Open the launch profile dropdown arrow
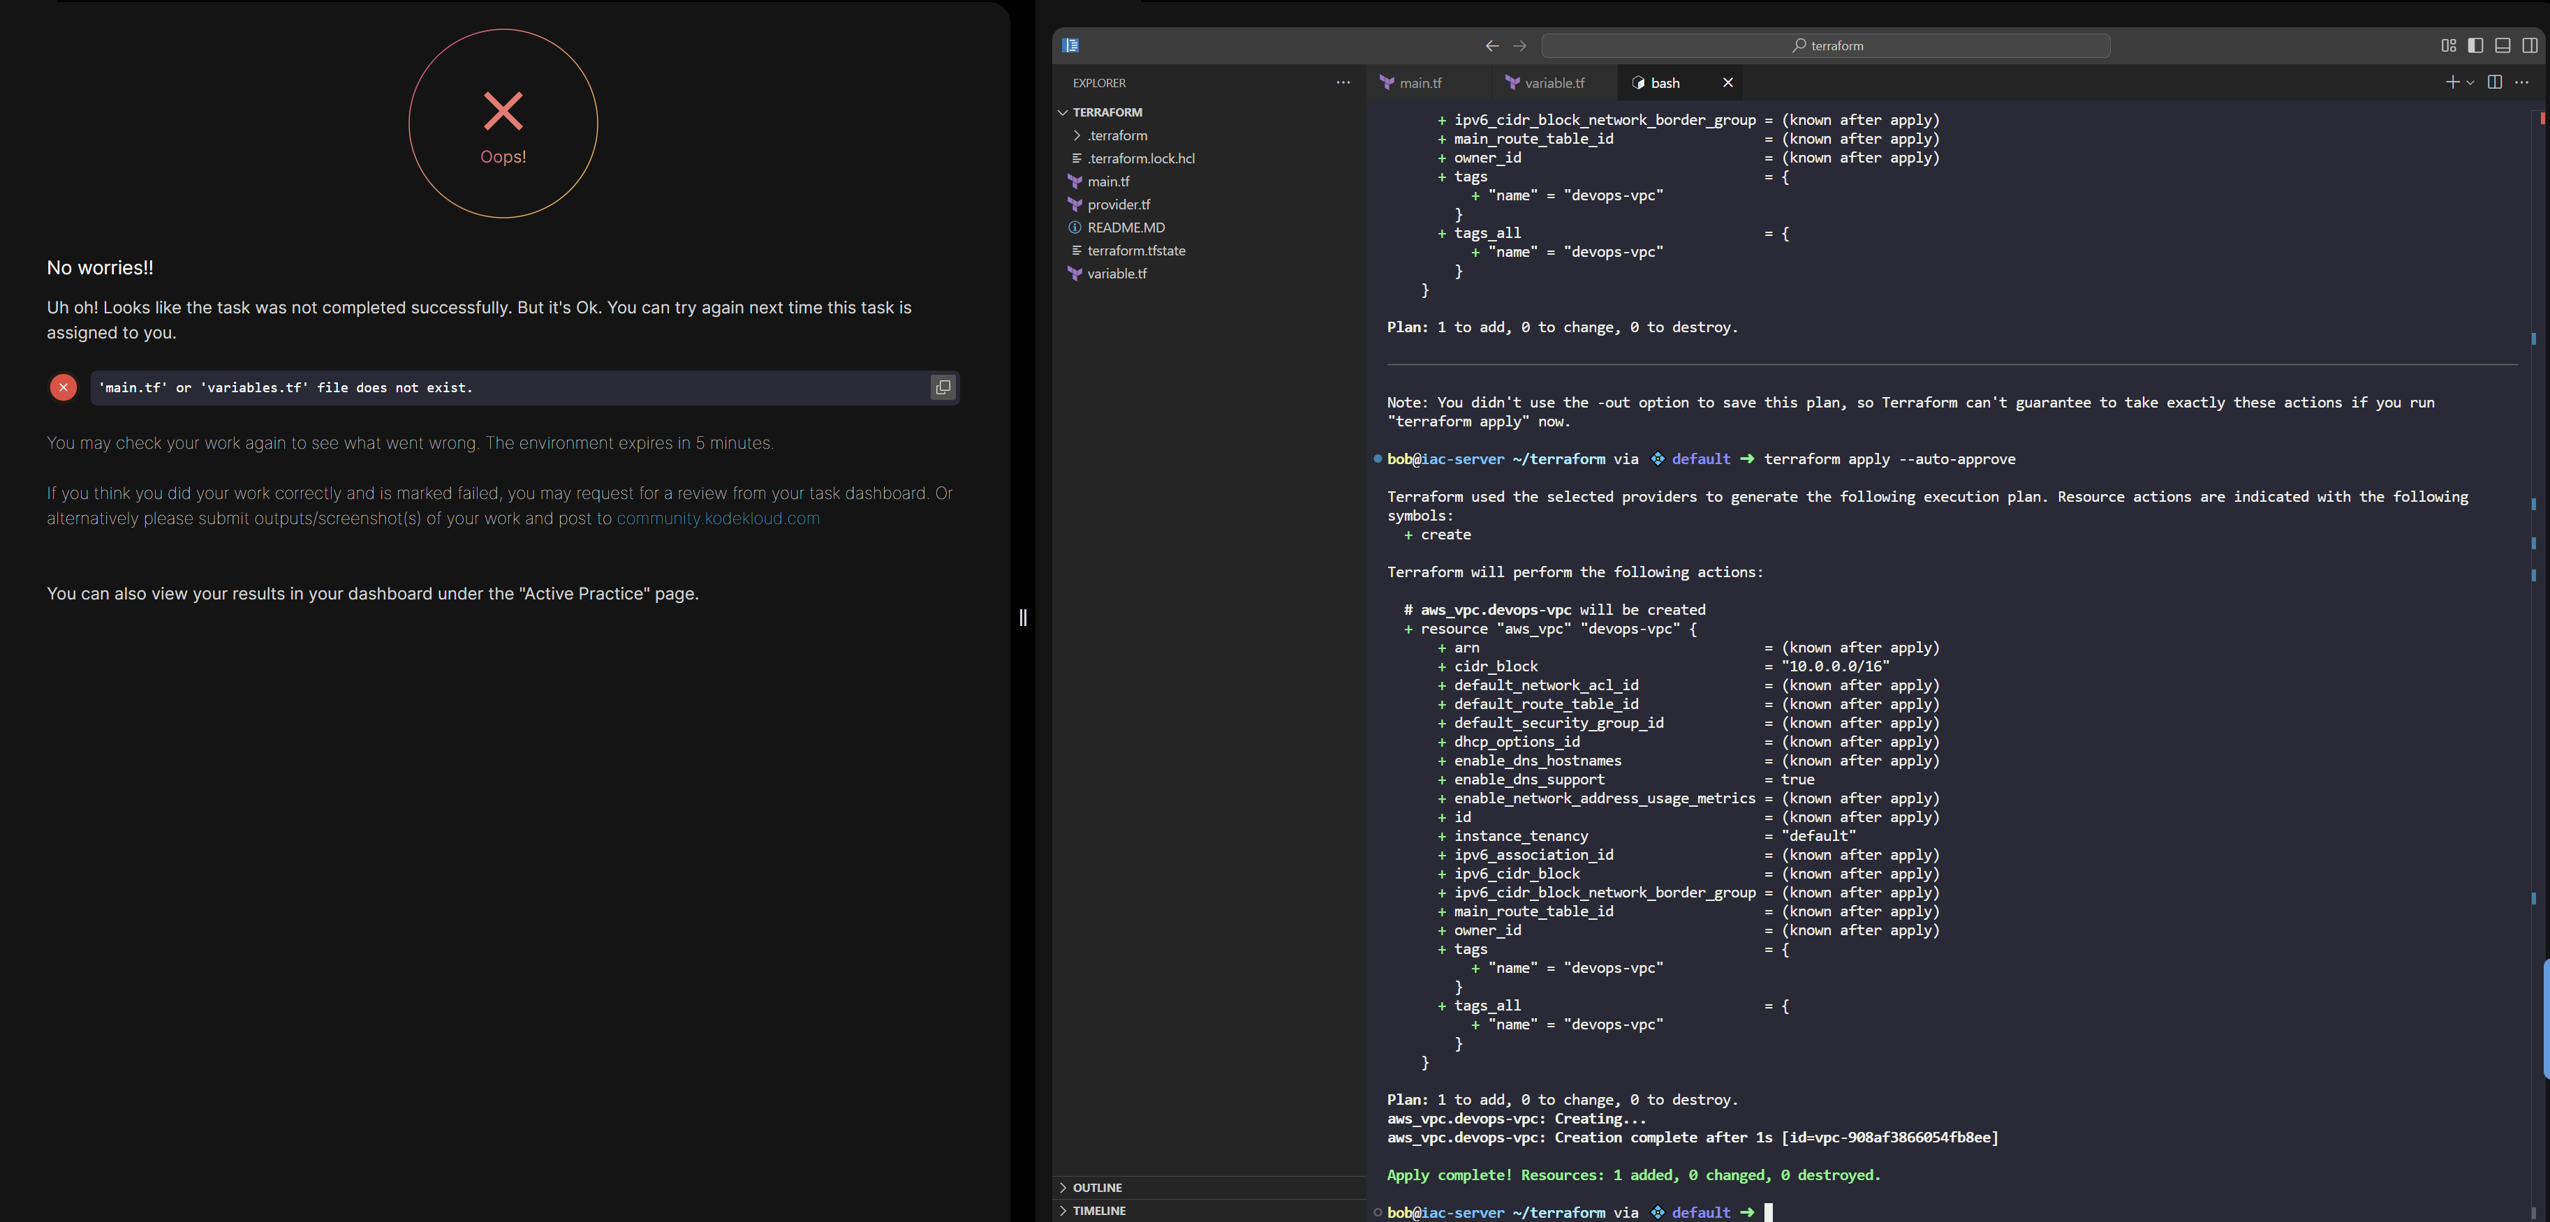Screen dimensions: 2550x1222 pyautogui.click(x=2471, y=83)
